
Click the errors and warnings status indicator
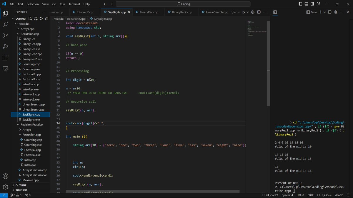coord(16,195)
